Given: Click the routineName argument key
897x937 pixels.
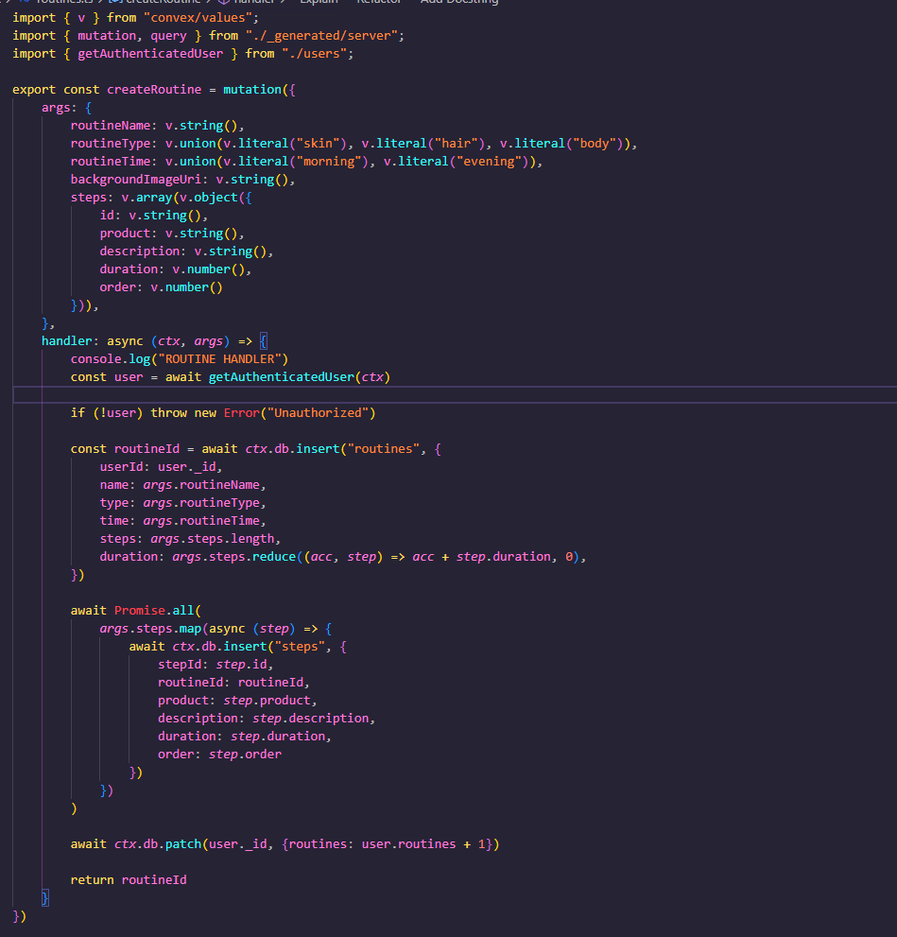Looking at the screenshot, I should 111,126.
